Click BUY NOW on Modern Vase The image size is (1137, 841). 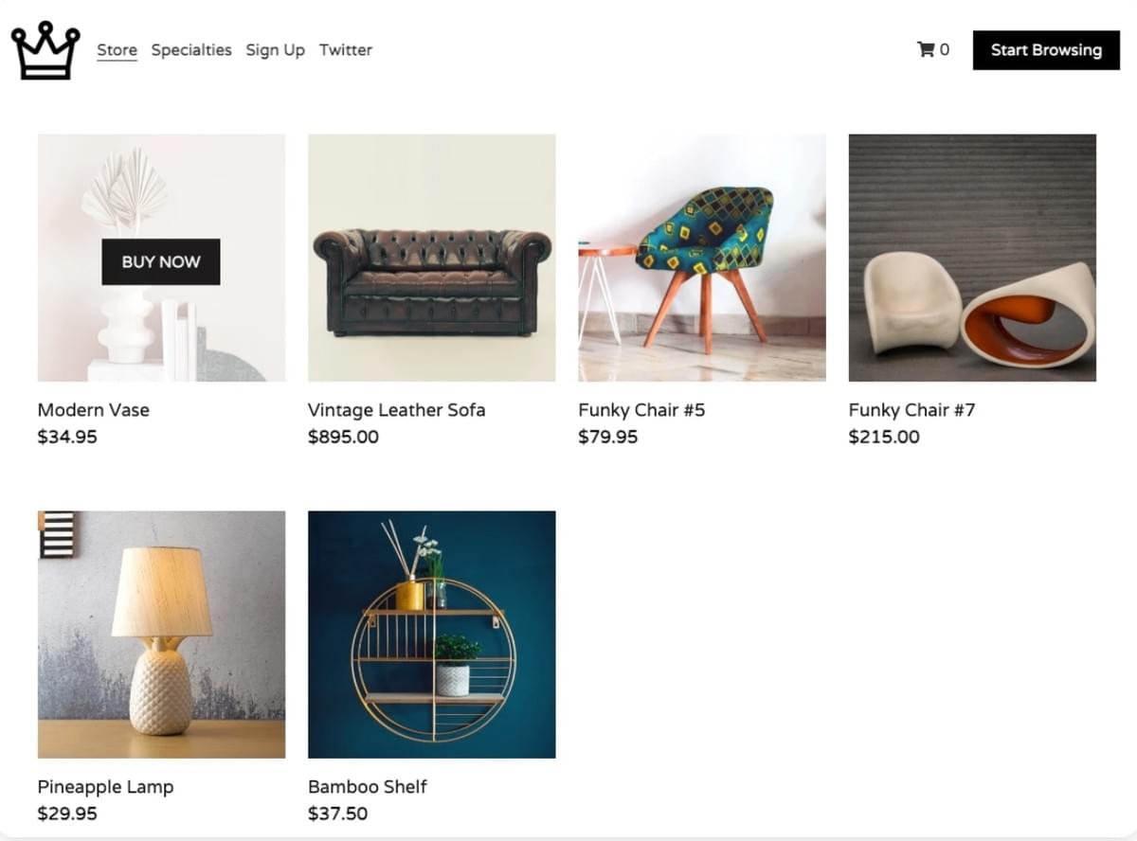161,262
